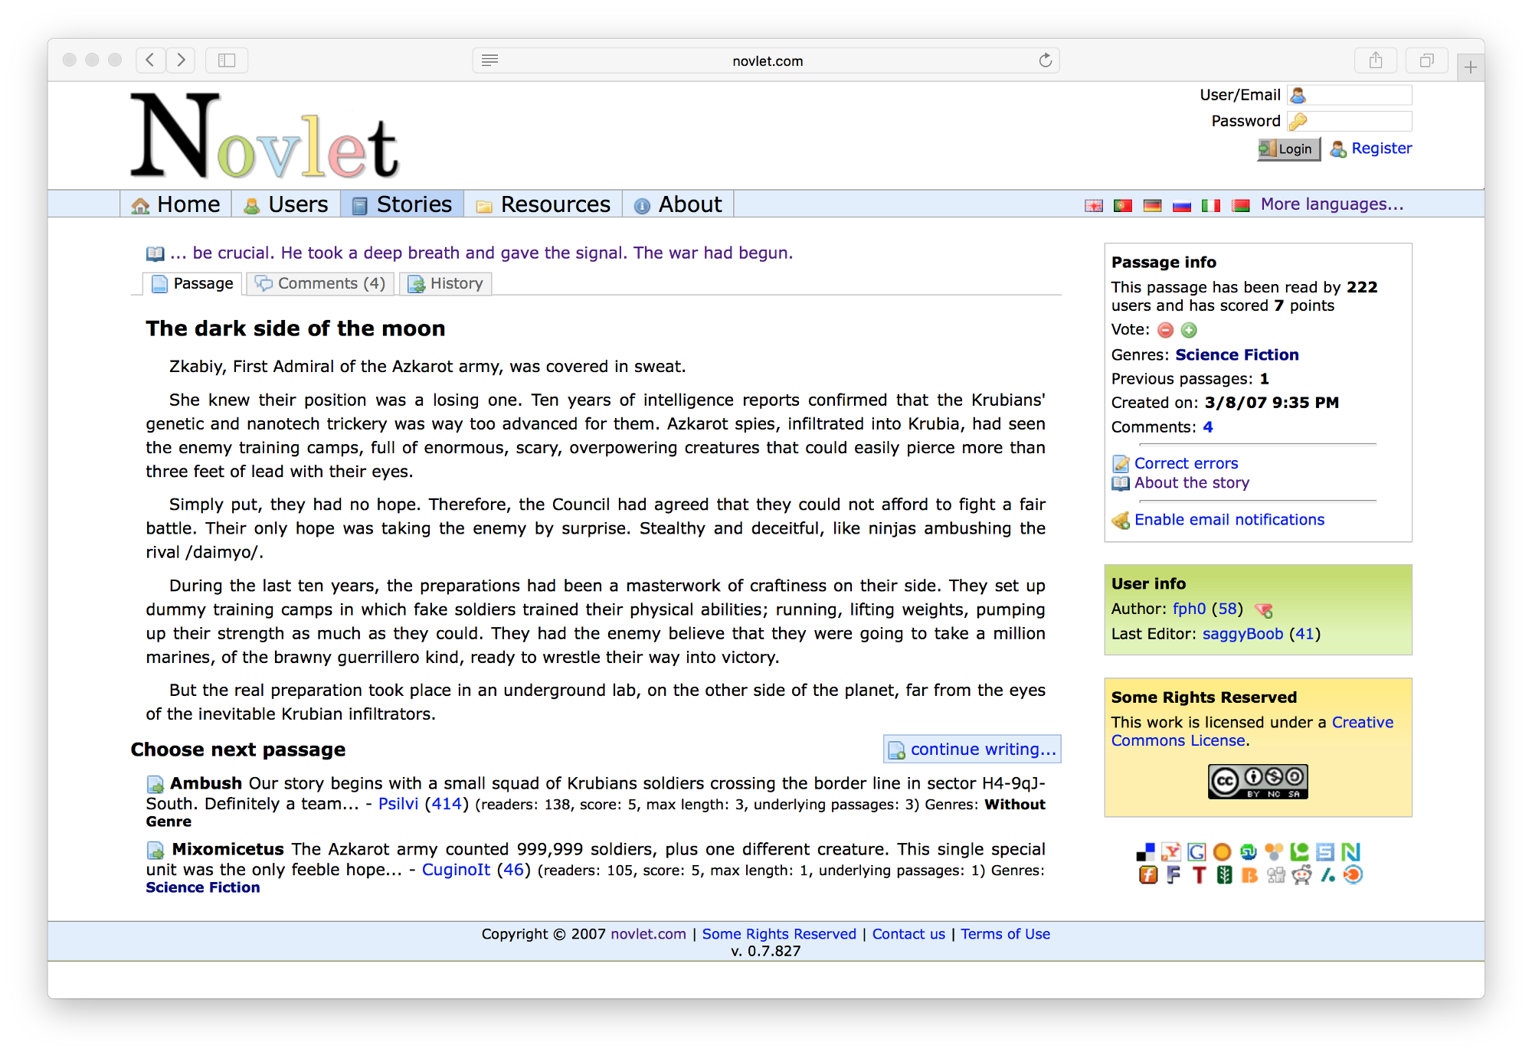Switch to the Comments (4) tab
1532x1055 pixels.
click(x=320, y=283)
